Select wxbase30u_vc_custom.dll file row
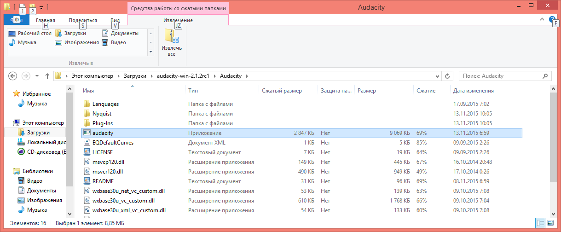561x232 pixels. tap(302, 200)
